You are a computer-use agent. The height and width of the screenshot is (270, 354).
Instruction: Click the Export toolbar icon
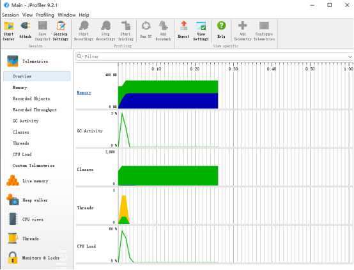(183, 26)
